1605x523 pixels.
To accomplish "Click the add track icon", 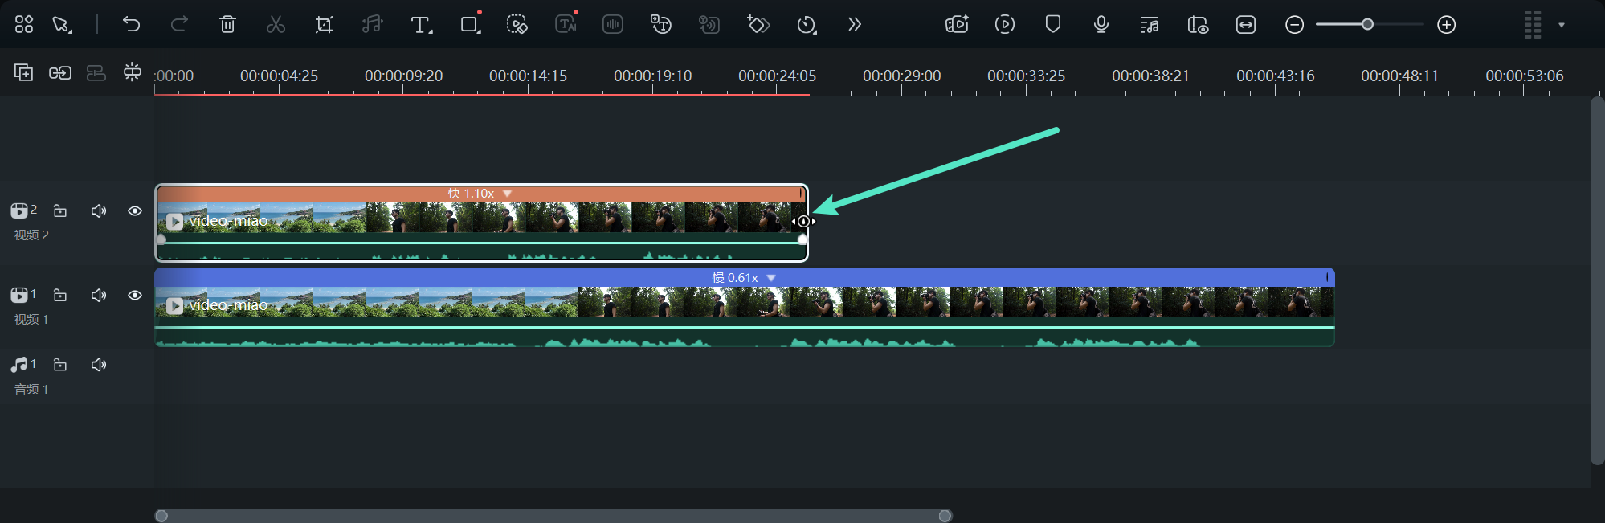I will tap(23, 72).
